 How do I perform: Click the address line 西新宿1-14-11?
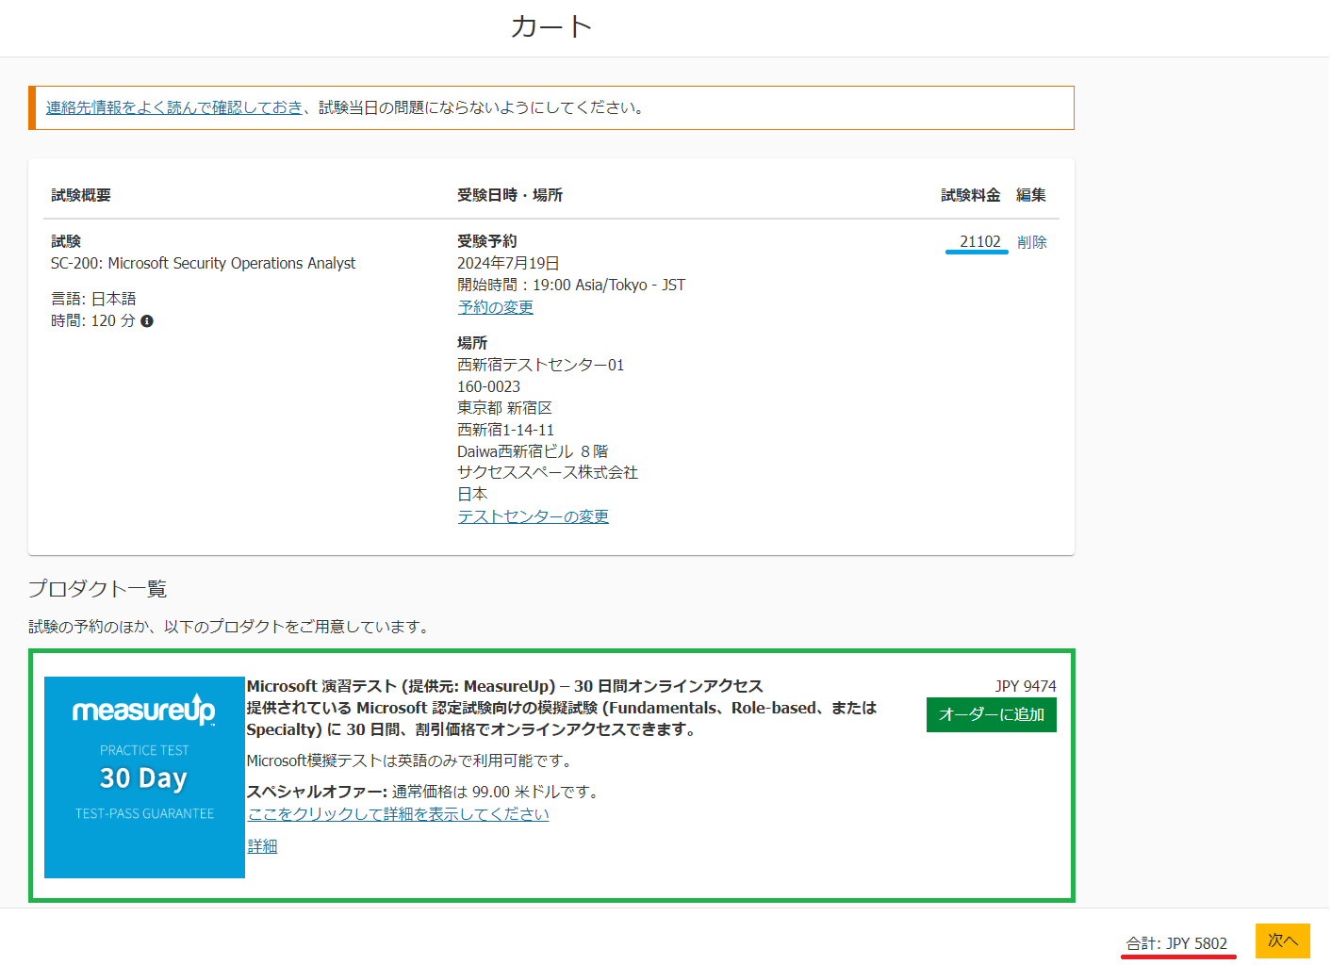tap(506, 430)
